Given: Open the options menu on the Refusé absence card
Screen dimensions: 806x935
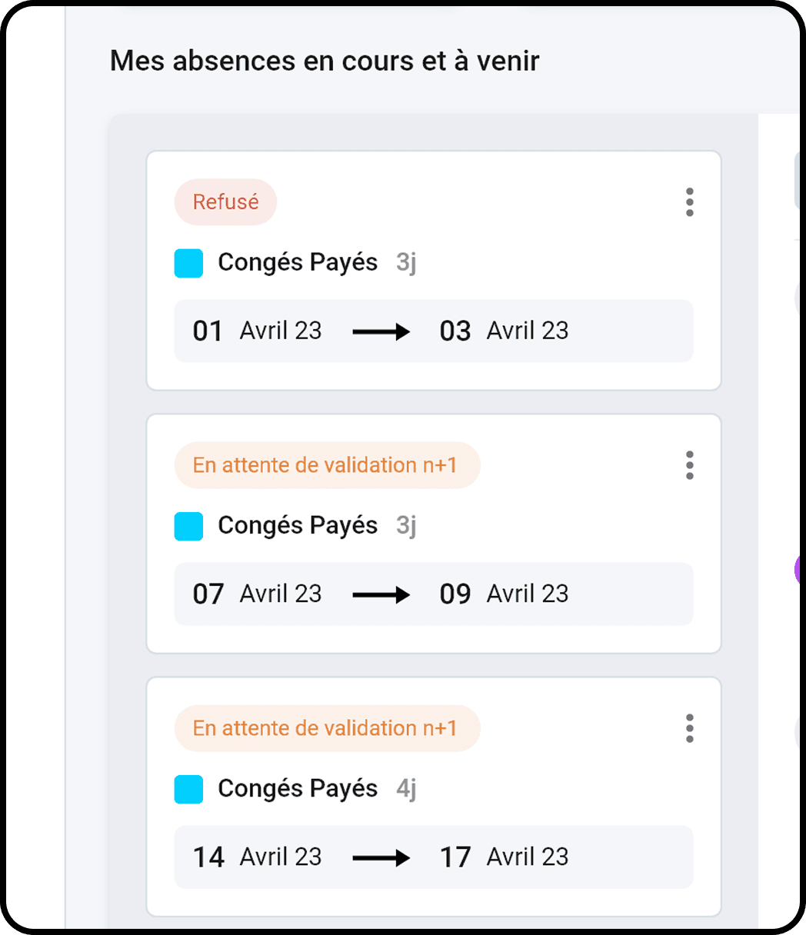Looking at the screenshot, I should coord(689,202).
